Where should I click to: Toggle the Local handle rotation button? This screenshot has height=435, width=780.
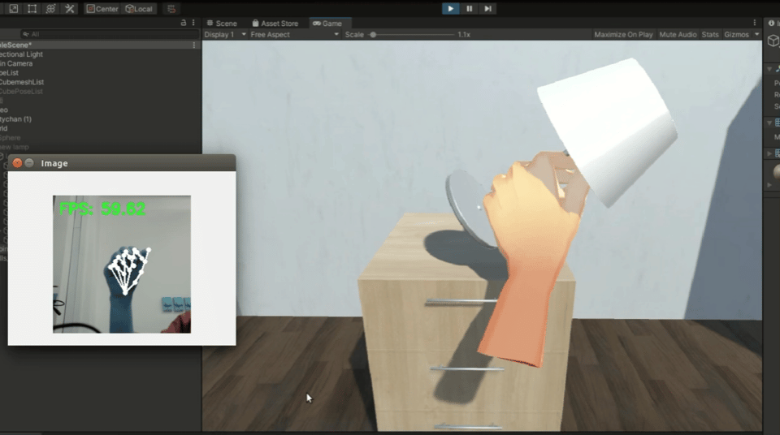point(139,8)
